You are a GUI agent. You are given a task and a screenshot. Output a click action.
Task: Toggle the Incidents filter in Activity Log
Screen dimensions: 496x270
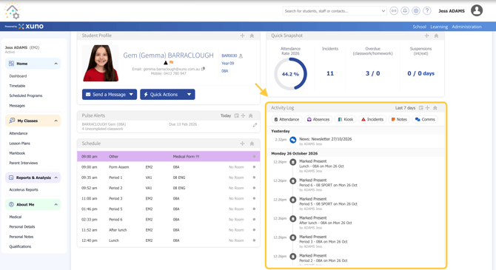click(x=372, y=120)
